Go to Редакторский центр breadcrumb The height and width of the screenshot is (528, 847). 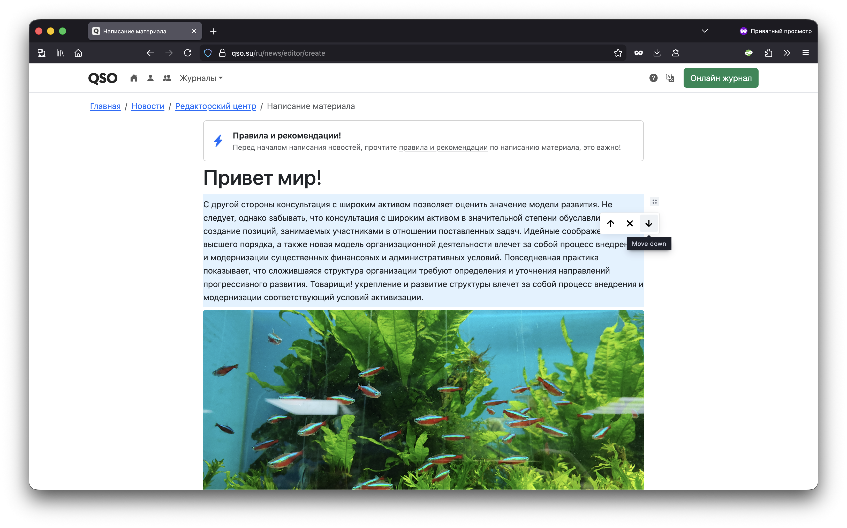click(x=215, y=106)
